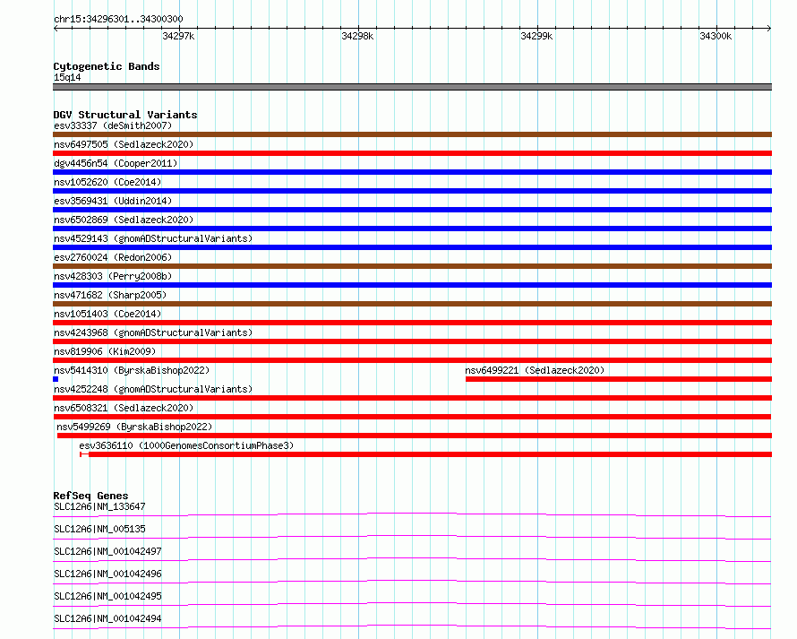This screenshot has height=639, width=797.
Task: Select esv3636110 (1000GenomesConsortiumPhase3) label
Action: click(186, 445)
